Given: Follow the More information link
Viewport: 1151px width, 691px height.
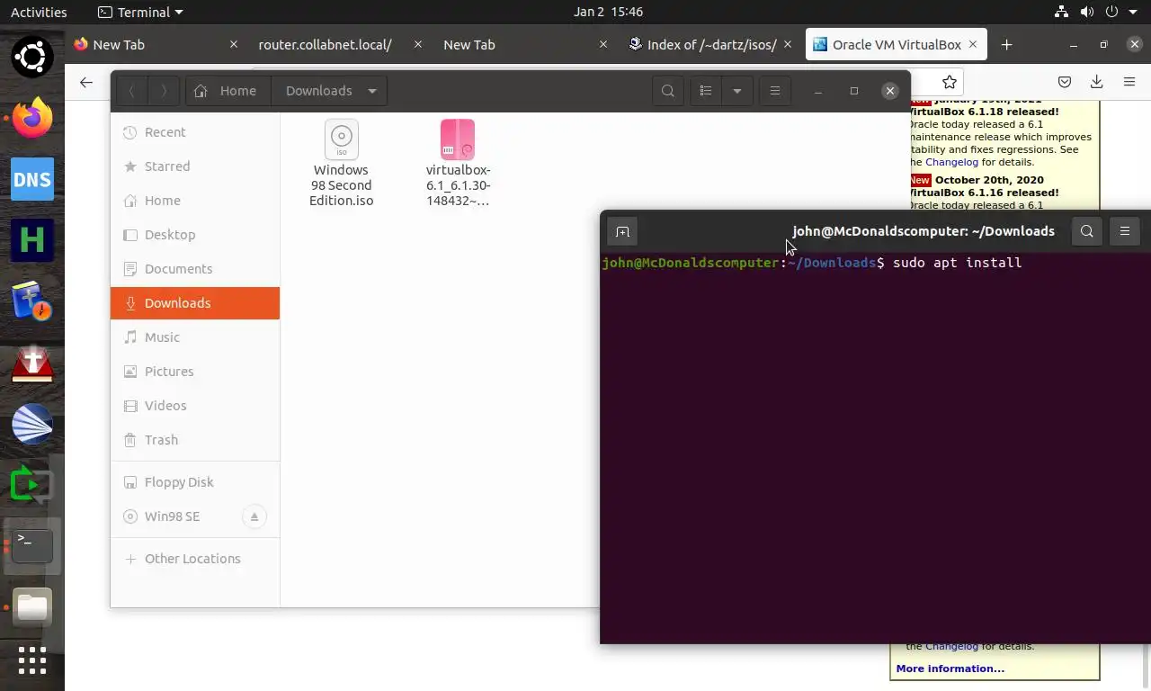Looking at the screenshot, I should point(950,669).
